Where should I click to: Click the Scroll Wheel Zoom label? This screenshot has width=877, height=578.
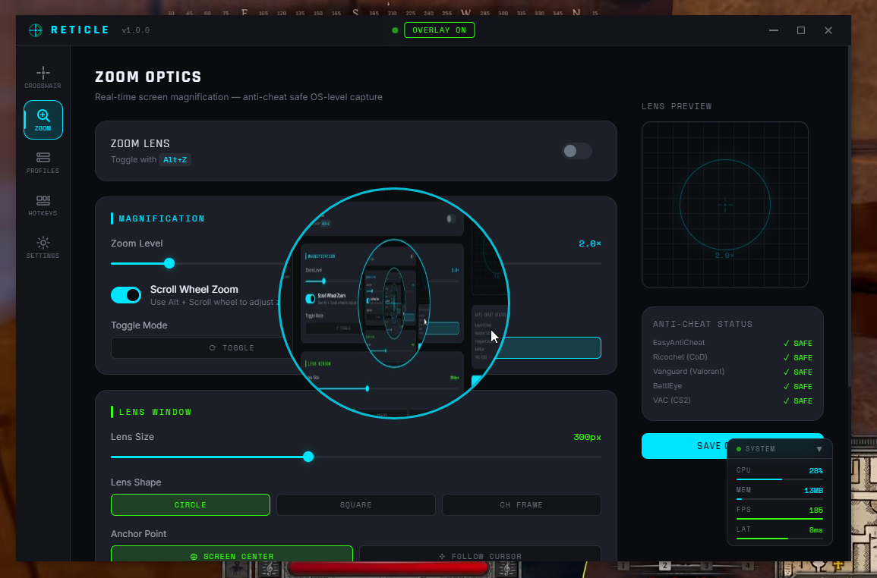194,290
